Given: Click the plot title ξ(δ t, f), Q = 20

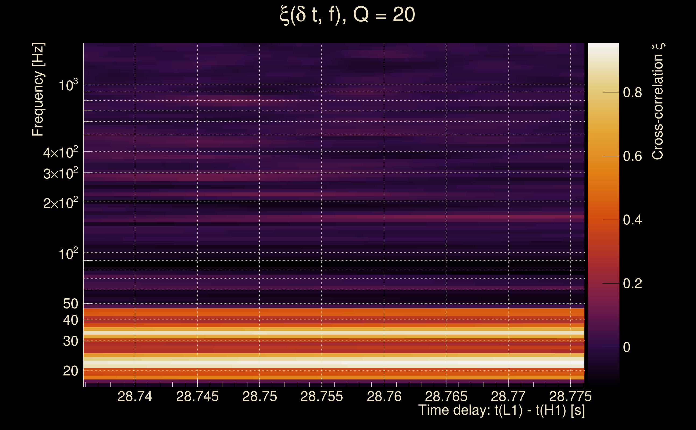Looking at the screenshot, I should (x=347, y=15).
